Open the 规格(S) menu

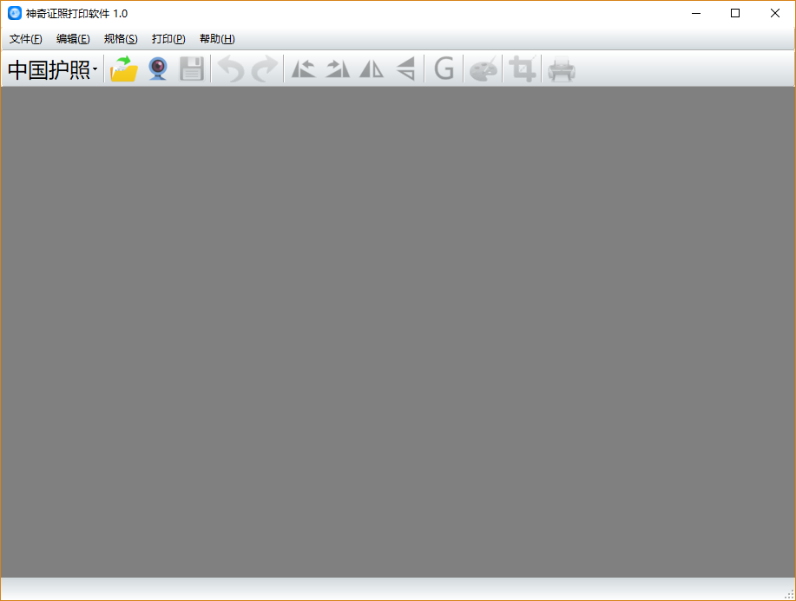click(121, 39)
